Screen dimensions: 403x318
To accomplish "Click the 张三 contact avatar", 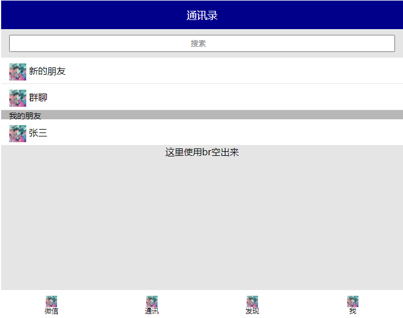I will click(x=18, y=134).
